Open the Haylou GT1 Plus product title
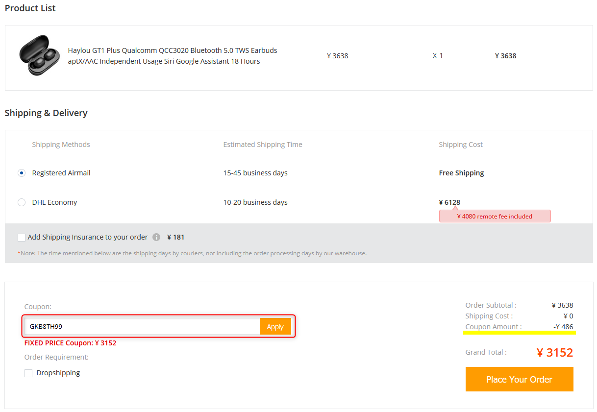Viewport: 597px width, 412px height. pyautogui.click(x=173, y=56)
